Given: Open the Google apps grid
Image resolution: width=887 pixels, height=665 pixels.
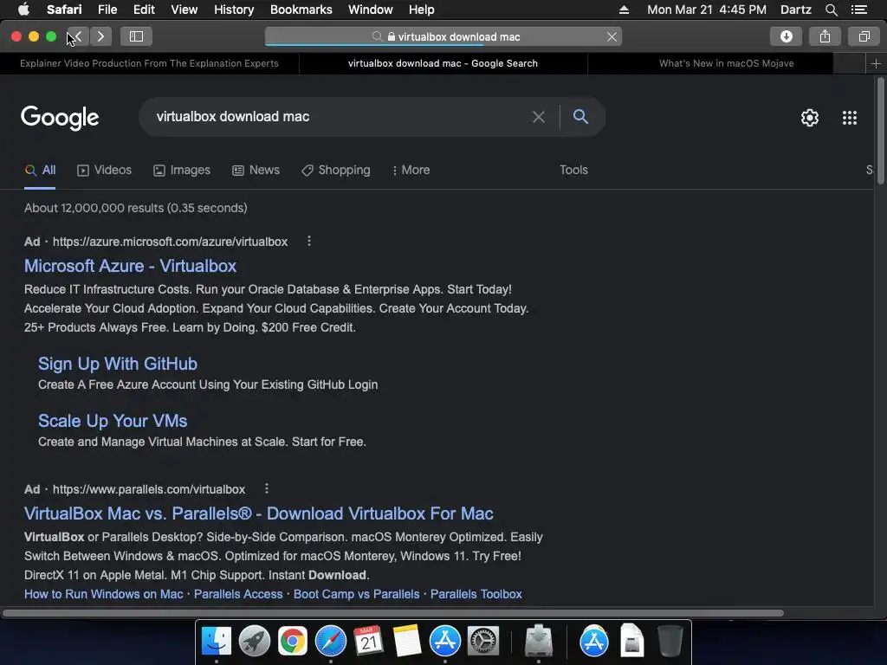Looking at the screenshot, I should (x=849, y=118).
